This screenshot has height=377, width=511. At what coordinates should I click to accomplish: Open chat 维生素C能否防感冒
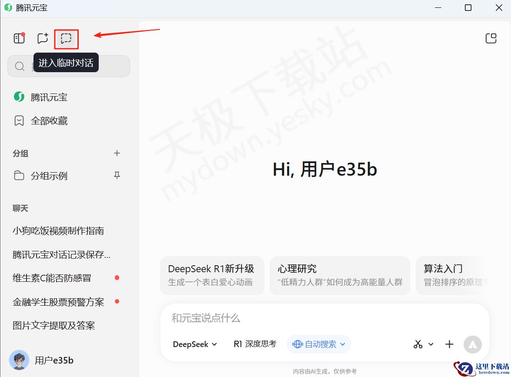point(52,278)
